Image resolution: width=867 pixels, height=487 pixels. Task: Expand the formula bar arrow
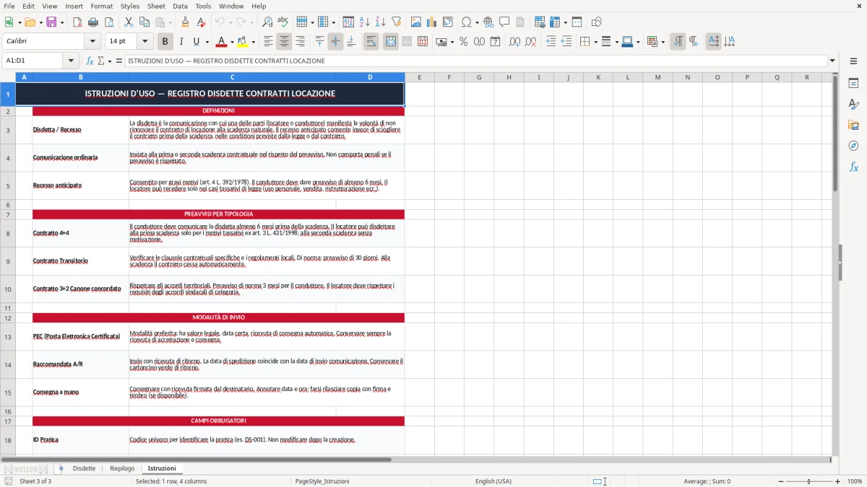coord(832,61)
